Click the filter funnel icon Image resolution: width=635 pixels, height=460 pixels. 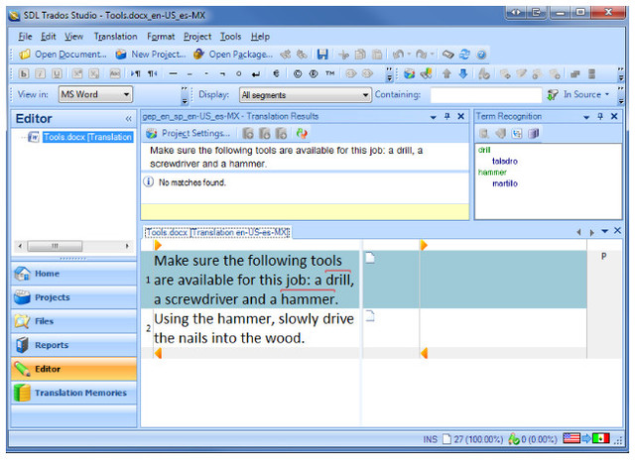pyautogui.click(x=552, y=94)
